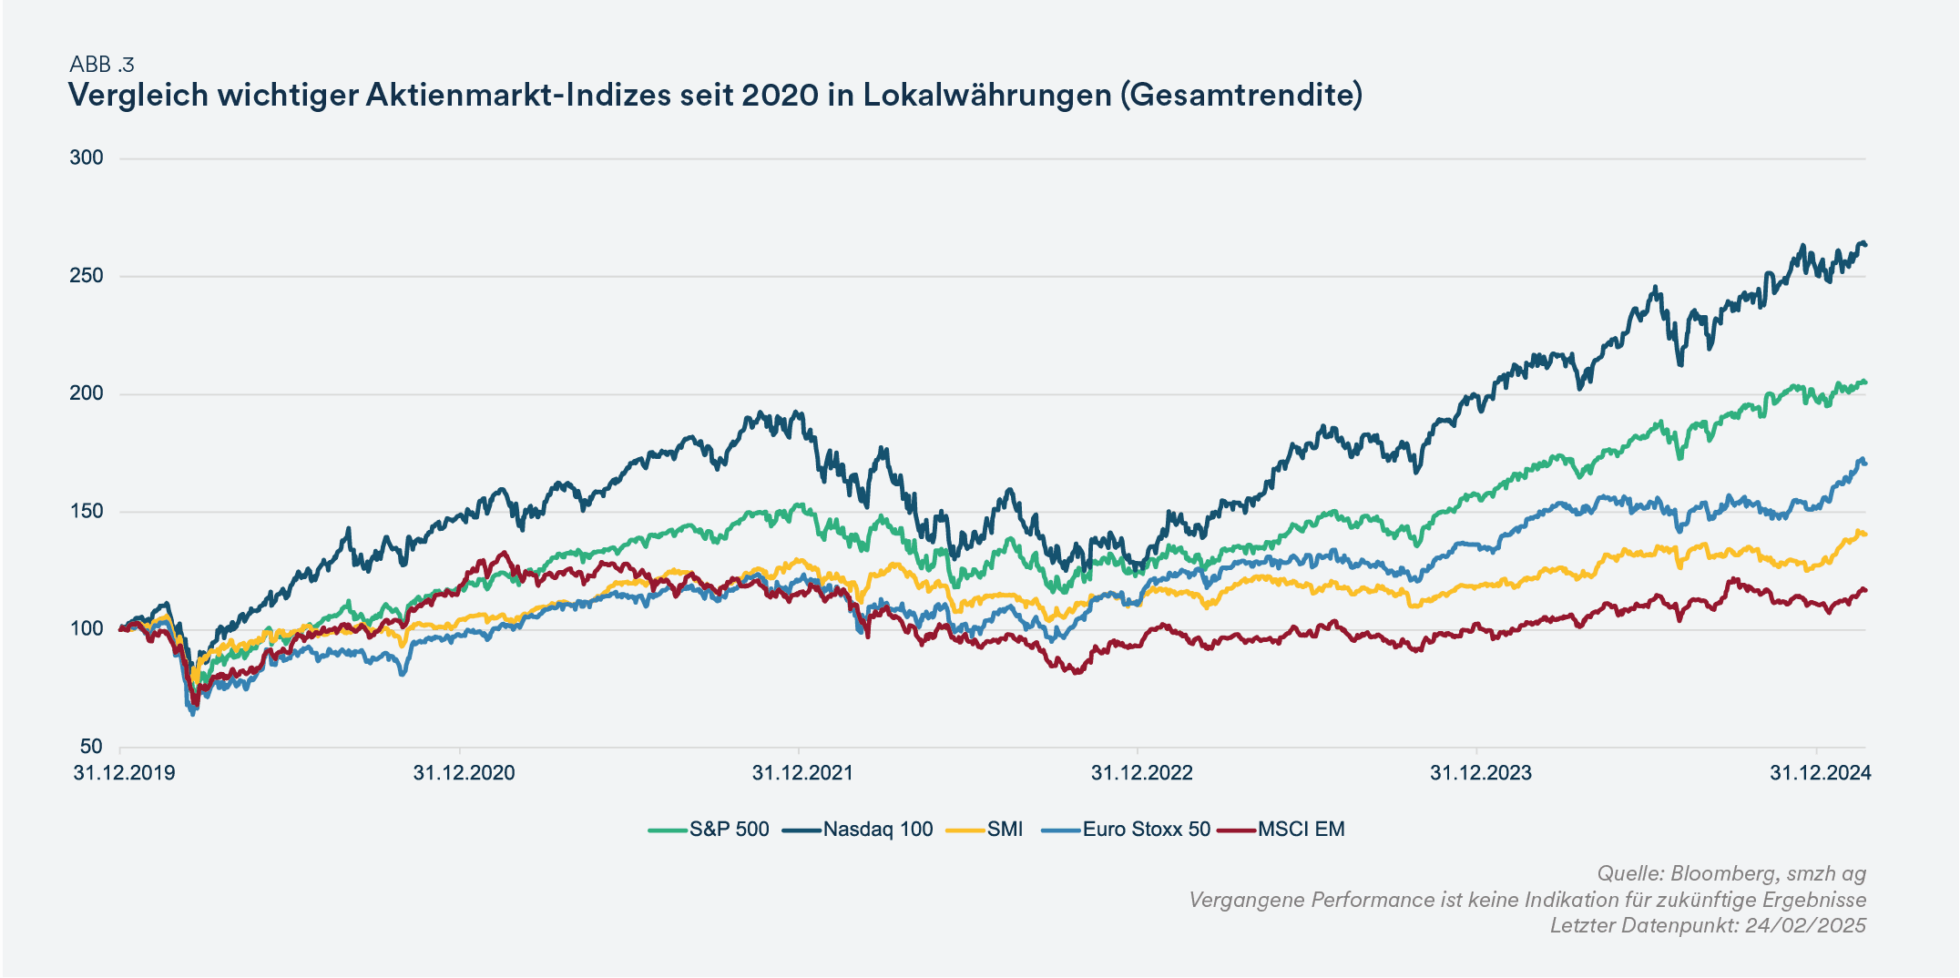This screenshot has width=1960, height=978.
Task: Click the chart title about Aktienmarkt-Indizes
Action: tap(715, 95)
